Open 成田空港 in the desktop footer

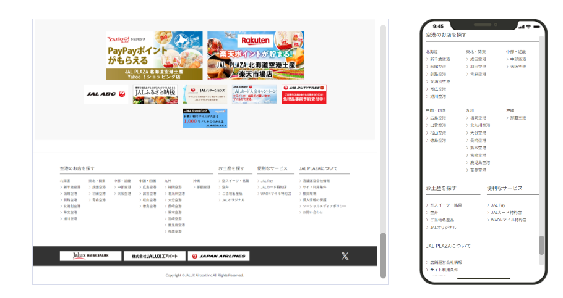click(x=99, y=187)
